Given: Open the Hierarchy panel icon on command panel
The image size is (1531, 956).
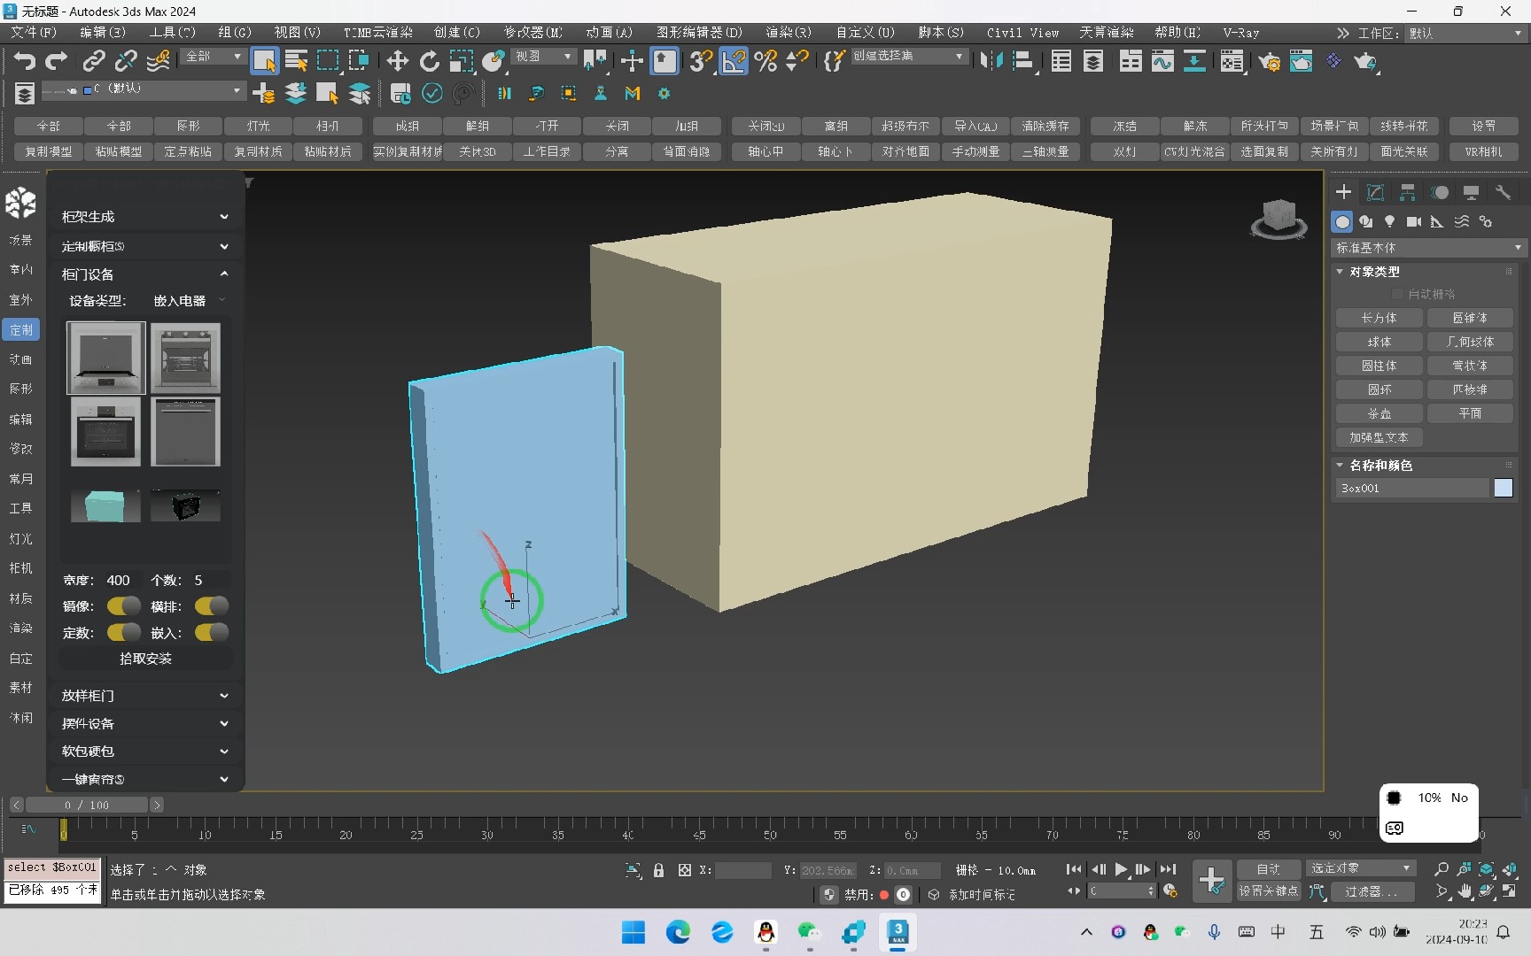Looking at the screenshot, I should coord(1407,192).
